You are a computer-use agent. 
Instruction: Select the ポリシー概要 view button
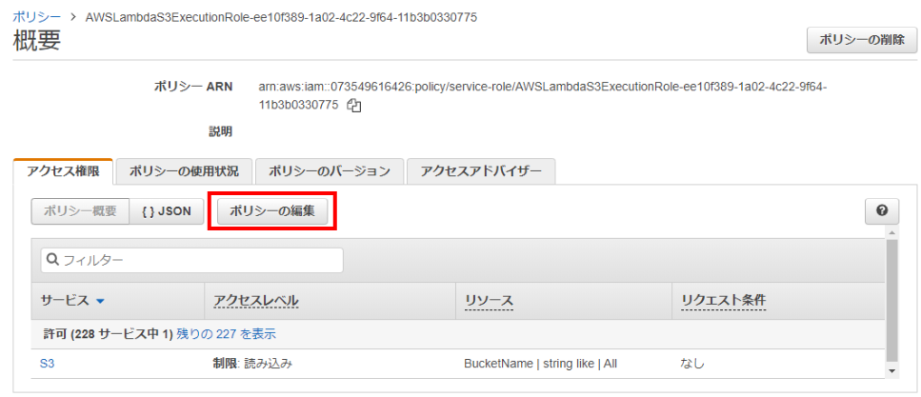80,211
